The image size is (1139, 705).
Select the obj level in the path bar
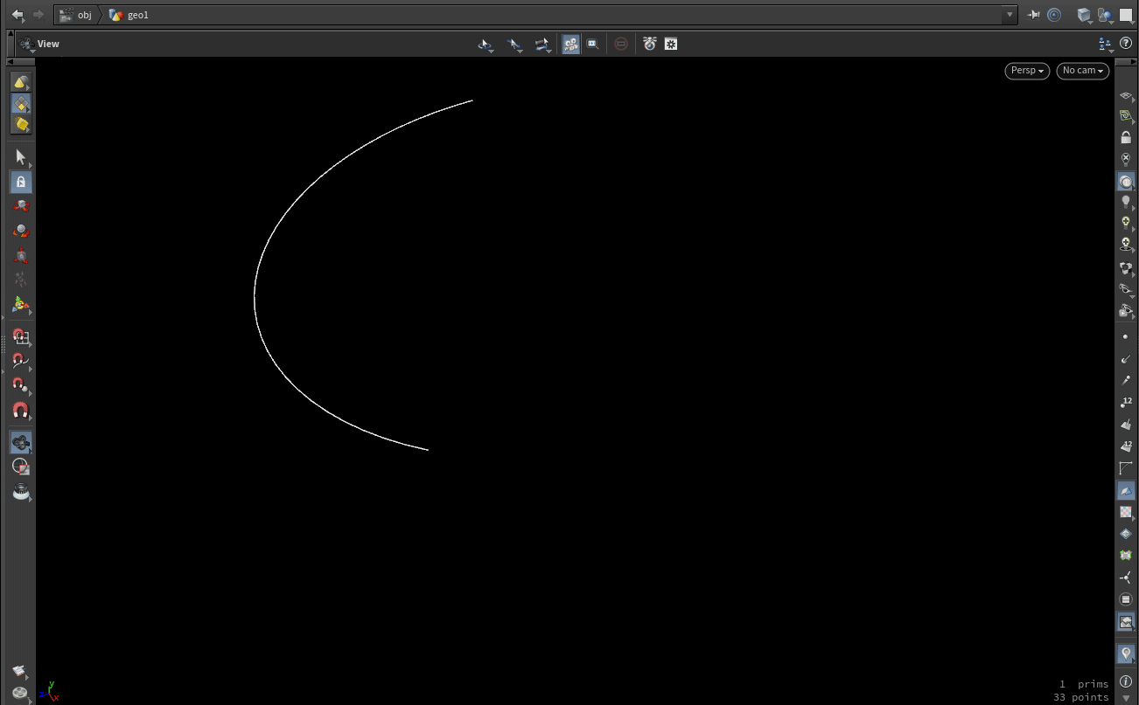76,15
